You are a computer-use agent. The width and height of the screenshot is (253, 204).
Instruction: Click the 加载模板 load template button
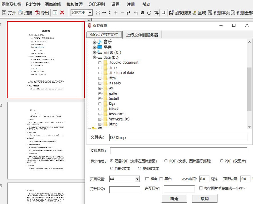pyautogui.click(x=180, y=13)
